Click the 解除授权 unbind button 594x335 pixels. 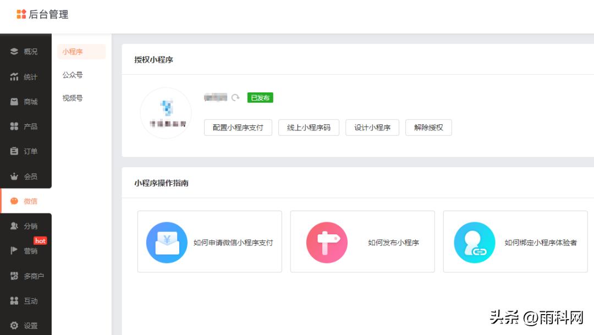point(428,127)
